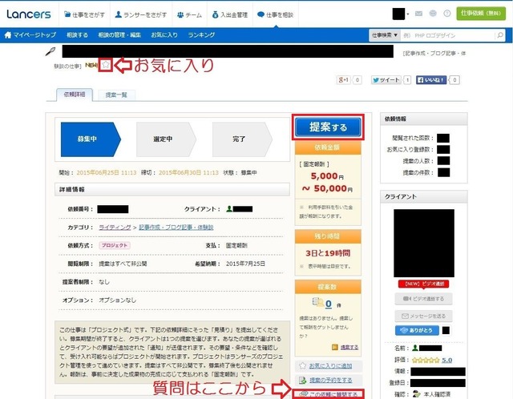Click the magnifier search icon
The height and width of the screenshot is (399, 513).
pos(500,35)
